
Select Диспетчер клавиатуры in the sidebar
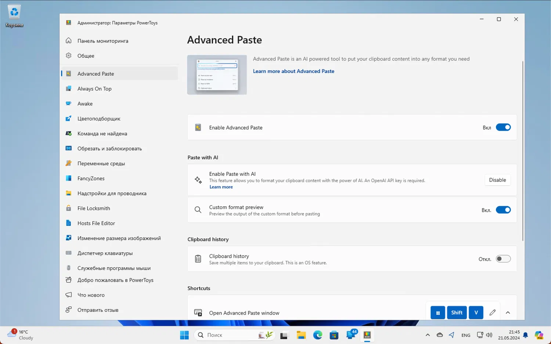(105, 253)
